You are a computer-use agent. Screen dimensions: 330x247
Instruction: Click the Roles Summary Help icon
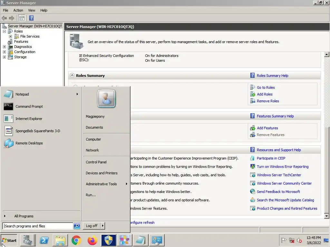pyautogui.click(x=252, y=75)
